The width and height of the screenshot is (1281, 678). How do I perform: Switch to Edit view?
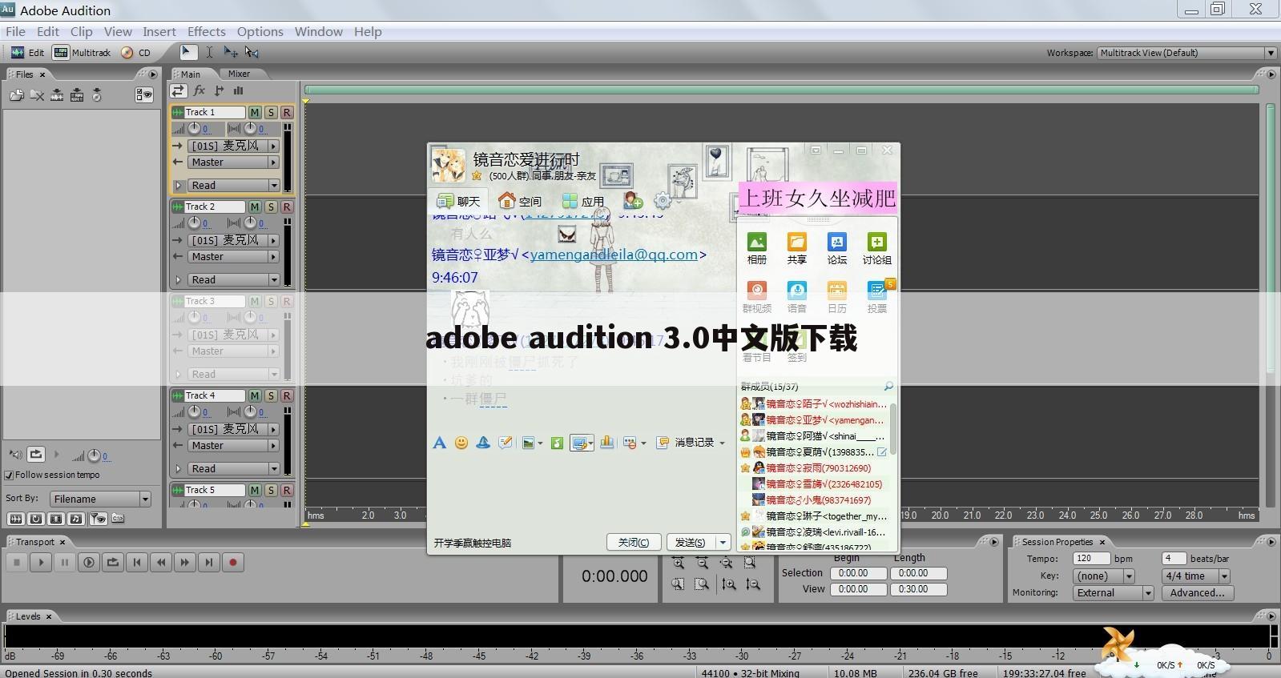[x=27, y=52]
